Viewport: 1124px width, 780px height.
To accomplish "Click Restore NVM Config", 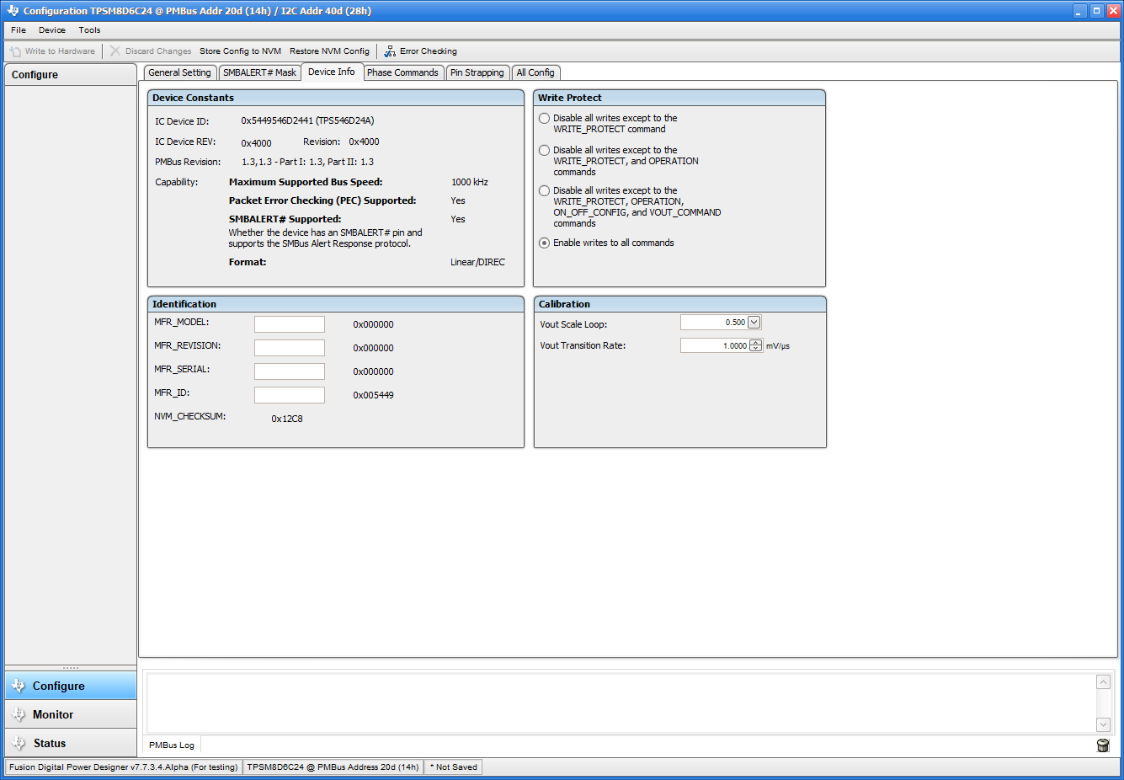I will coord(329,51).
